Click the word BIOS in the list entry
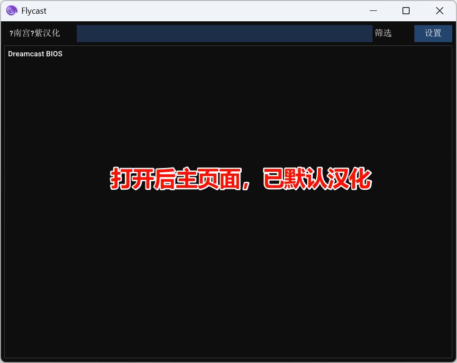The width and height of the screenshot is (457, 363). coord(54,54)
